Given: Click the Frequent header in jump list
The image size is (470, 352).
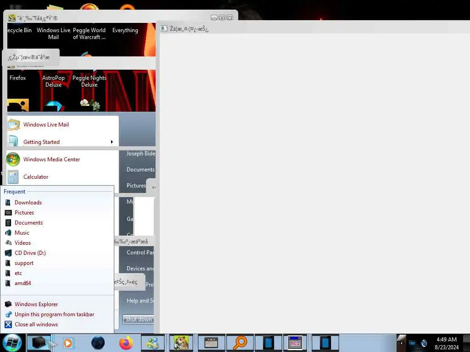Looking at the screenshot, I should [x=14, y=192].
